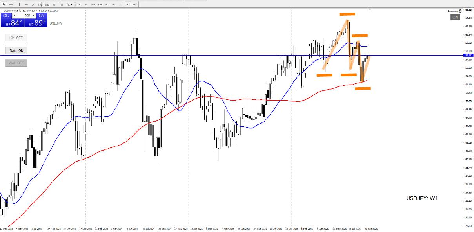The width and height of the screenshot is (474, 232).
Task: Switch chart to M30 timeframe
Action: (x=100, y=4)
